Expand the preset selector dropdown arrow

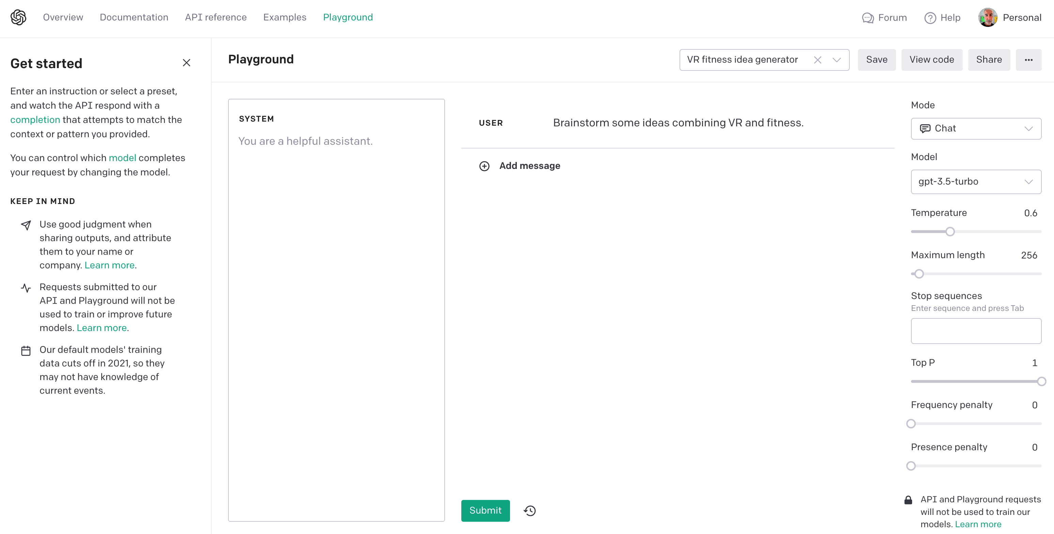pyautogui.click(x=837, y=60)
